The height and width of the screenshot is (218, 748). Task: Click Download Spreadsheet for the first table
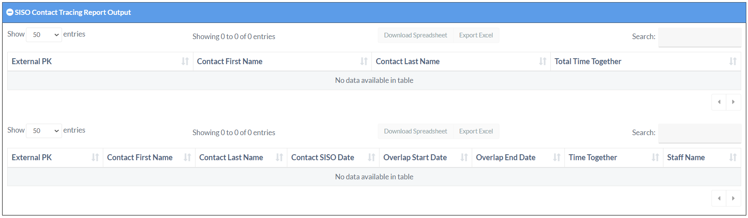coord(415,35)
